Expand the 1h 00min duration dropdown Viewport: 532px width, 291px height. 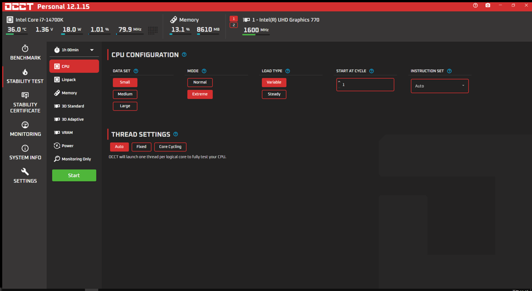click(74, 50)
